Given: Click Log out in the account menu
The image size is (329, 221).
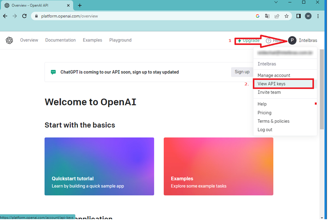Looking at the screenshot, I should click(x=285, y=130).
